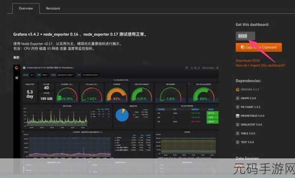Image resolution: width=295 pixels, height=178 pixels.
Task: Open the Revisions tab
Action: 53,8
